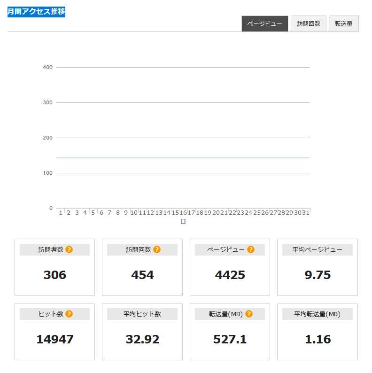Click the 平均ページビュー card label
Viewport: 372px width, 373px height.
318,249
